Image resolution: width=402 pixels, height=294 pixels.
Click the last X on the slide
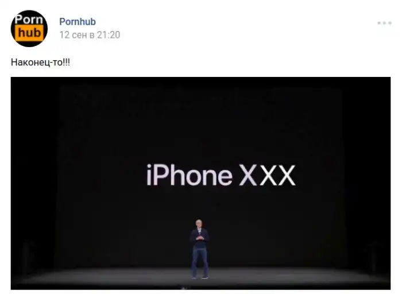[287, 175]
